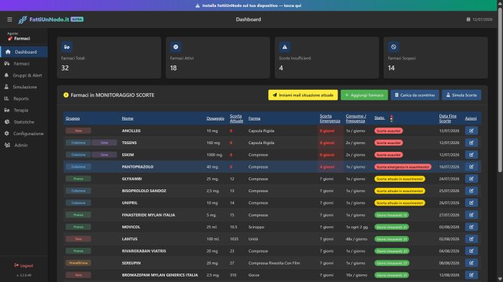Sort by Data Fine Scorte header
The height and width of the screenshot is (282, 503).
(x=448, y=118)
